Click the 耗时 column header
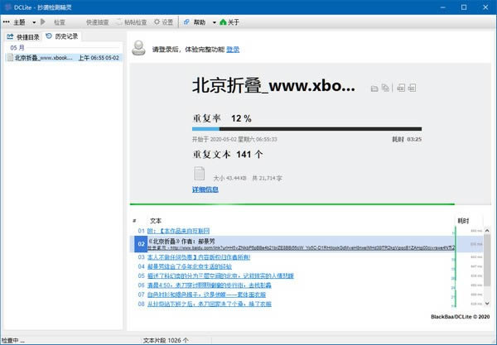This screenshot has width=497, height=345. 463,221
